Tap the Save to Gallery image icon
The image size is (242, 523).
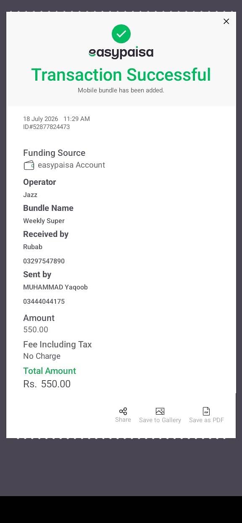160,411
